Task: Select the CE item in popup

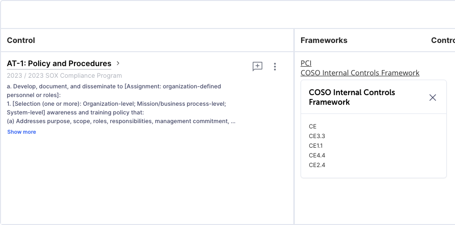Action: point(313,127)
